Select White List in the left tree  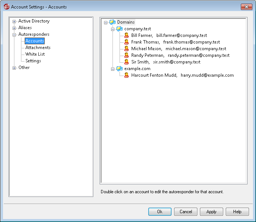coord(35,54)
